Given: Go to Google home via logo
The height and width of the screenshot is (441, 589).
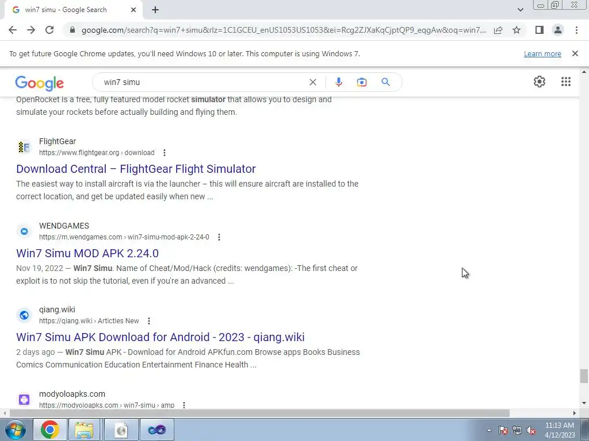Looking at the screenshot, I should pyautogui.click(x=40, y=83).
